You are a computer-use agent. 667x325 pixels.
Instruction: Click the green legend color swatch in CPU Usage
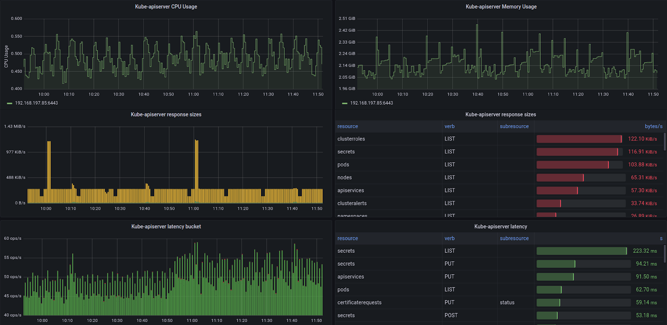coord(10,103)
